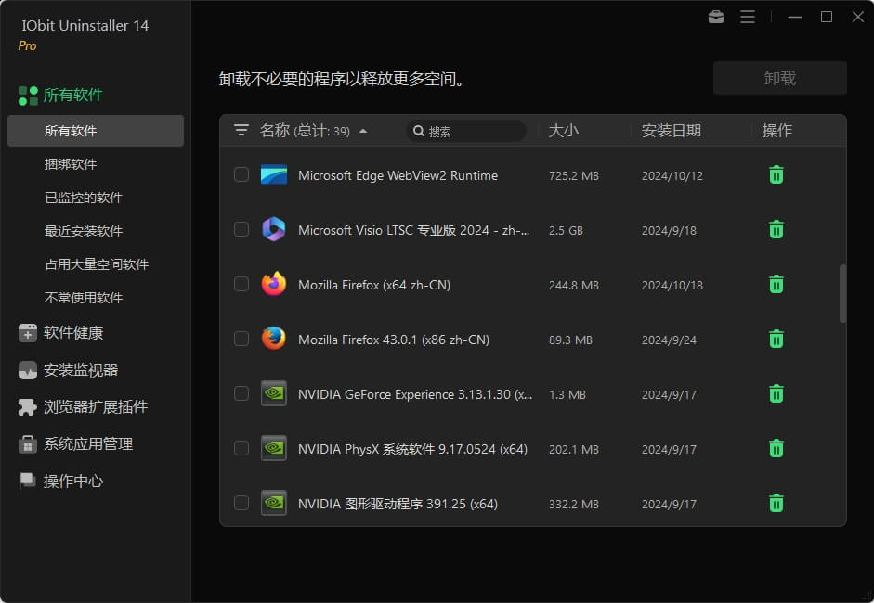Check the NVIDIA PhysX 系统软件 checkbox

(x=241, y=448)
